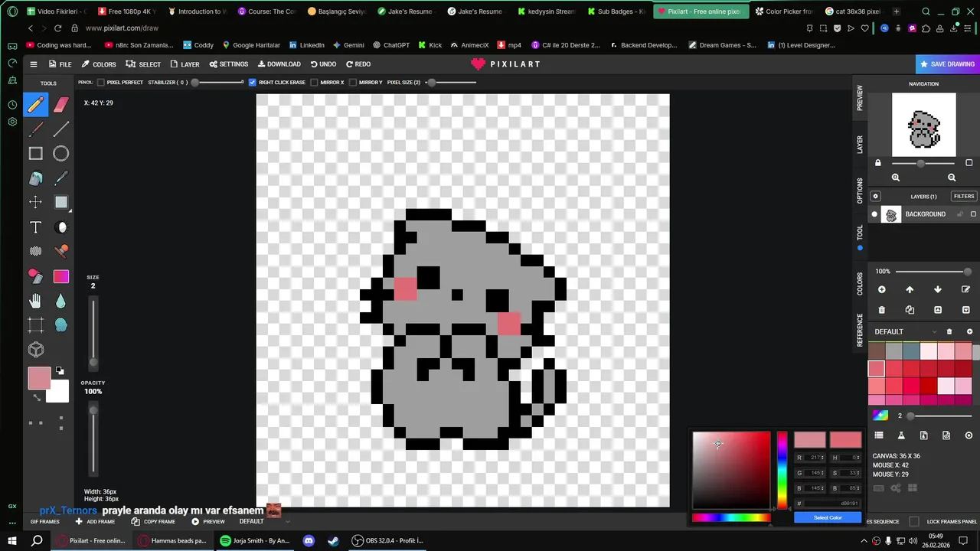
Task: Duplicate the layer with copy icon
Action: point(910,310)
